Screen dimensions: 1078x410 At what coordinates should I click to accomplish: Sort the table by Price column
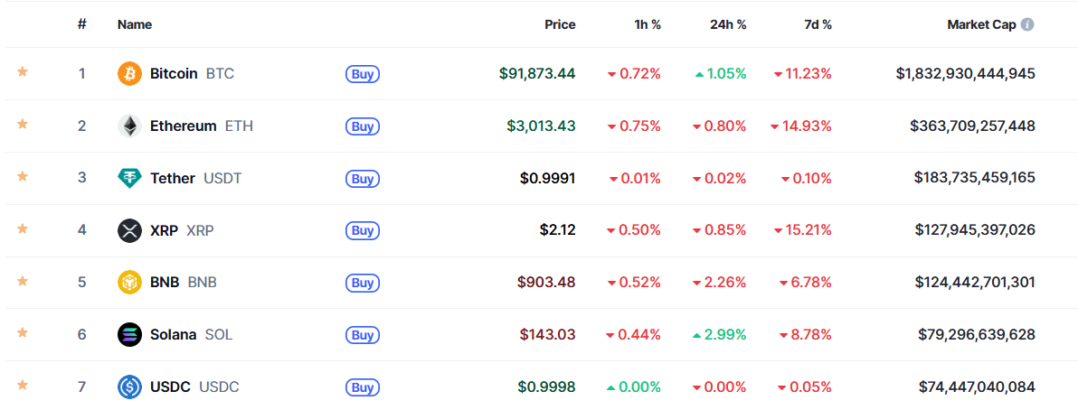[x=560, y=24]
